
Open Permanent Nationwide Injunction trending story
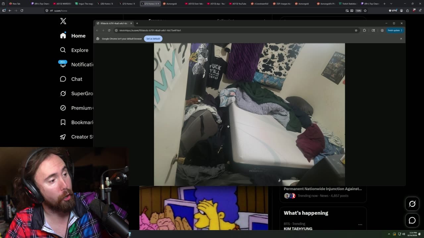coord(323,192)
